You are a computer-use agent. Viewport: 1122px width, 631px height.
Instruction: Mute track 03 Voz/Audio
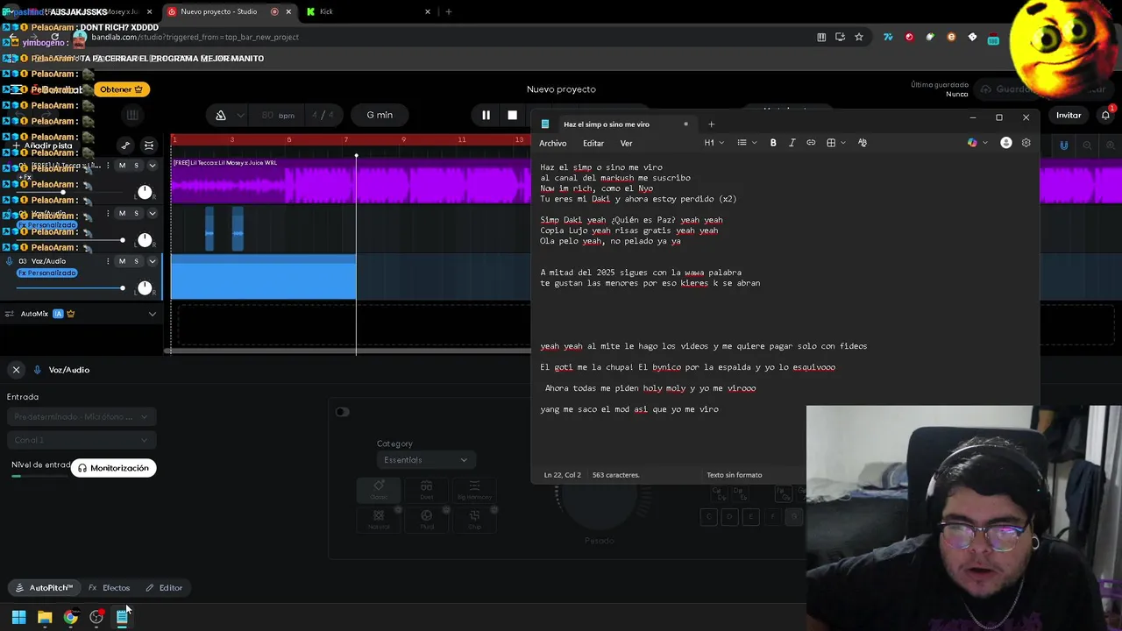tap(122, 261)
